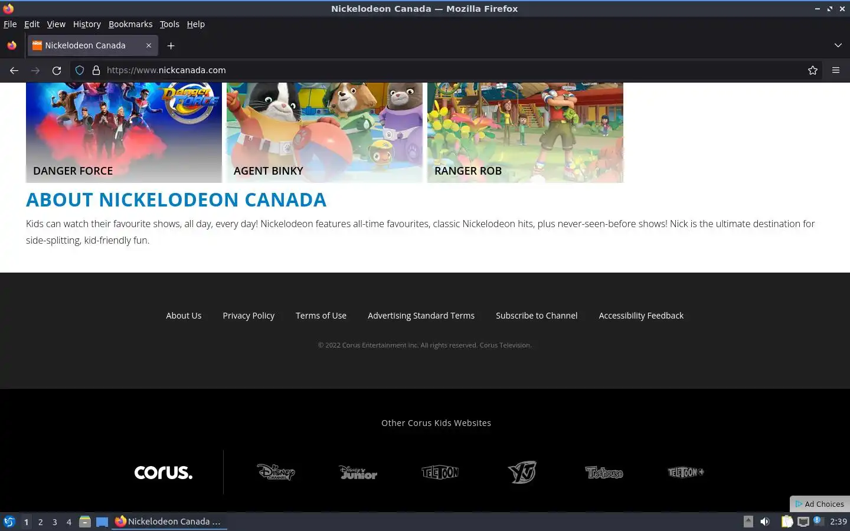
Task: Switch to workspace 3 in taskbar
Action: (x=54, y=522)
